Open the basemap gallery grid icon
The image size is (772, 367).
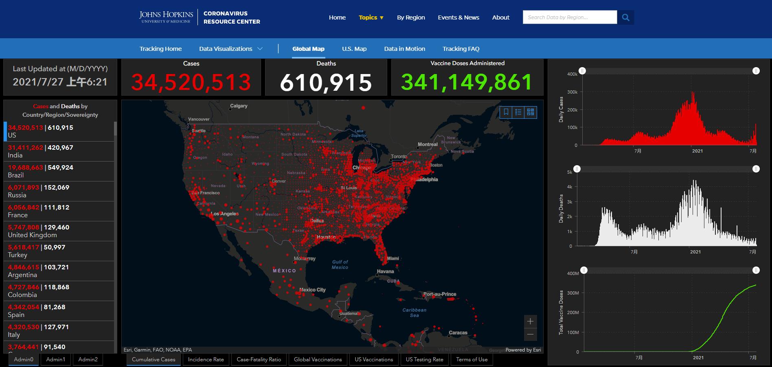[x=531, y=112]
